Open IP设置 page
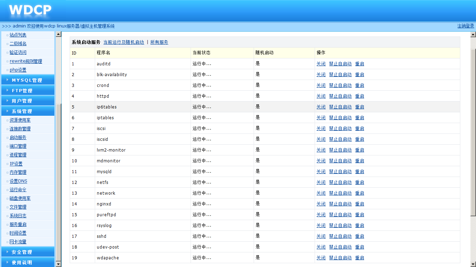The width and height of the screenshot is (476, 267). (x=16, y=164)
